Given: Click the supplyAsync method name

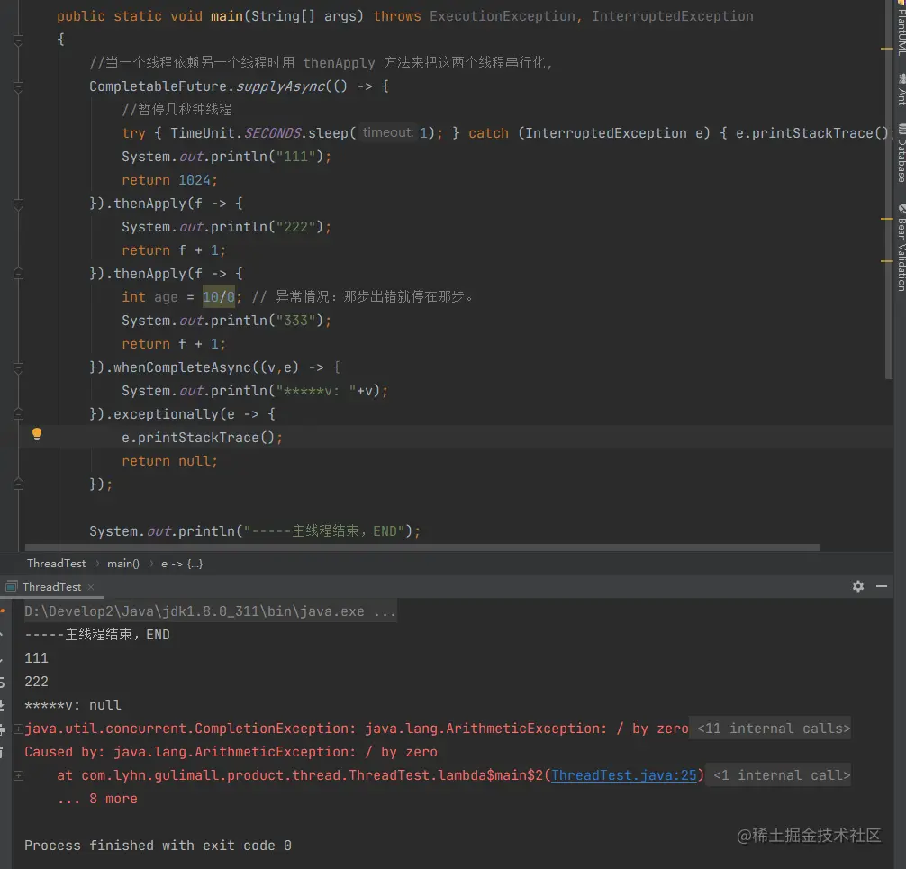Looking at the screenshot, I should 280,86.
